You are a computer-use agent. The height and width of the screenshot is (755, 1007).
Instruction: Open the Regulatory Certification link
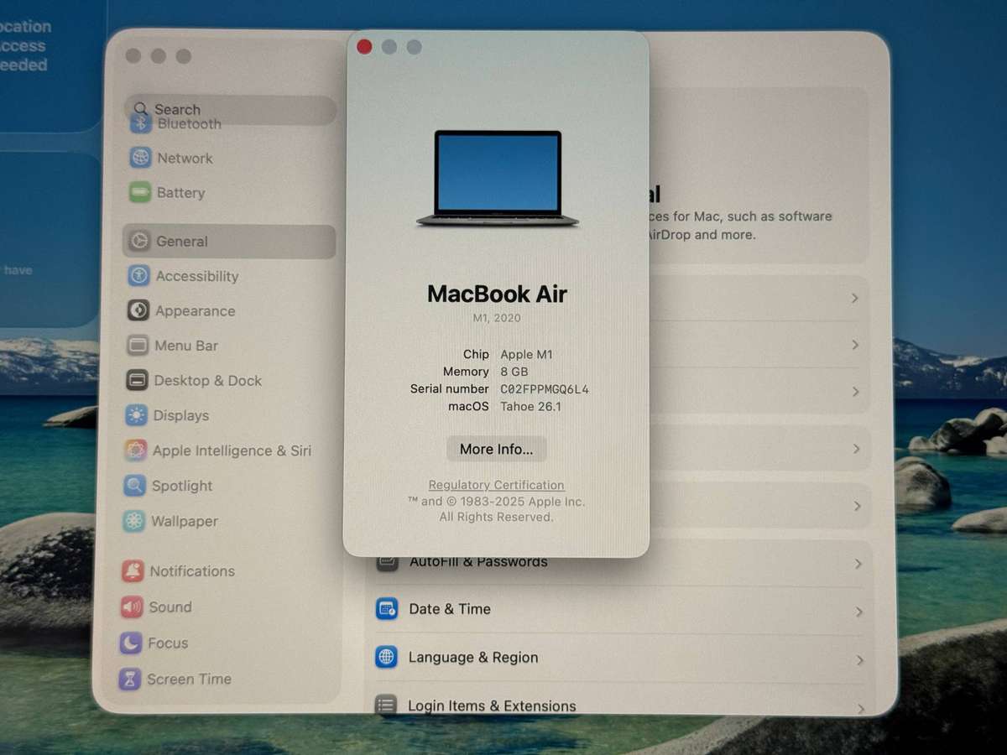click(x=496, y=485)
